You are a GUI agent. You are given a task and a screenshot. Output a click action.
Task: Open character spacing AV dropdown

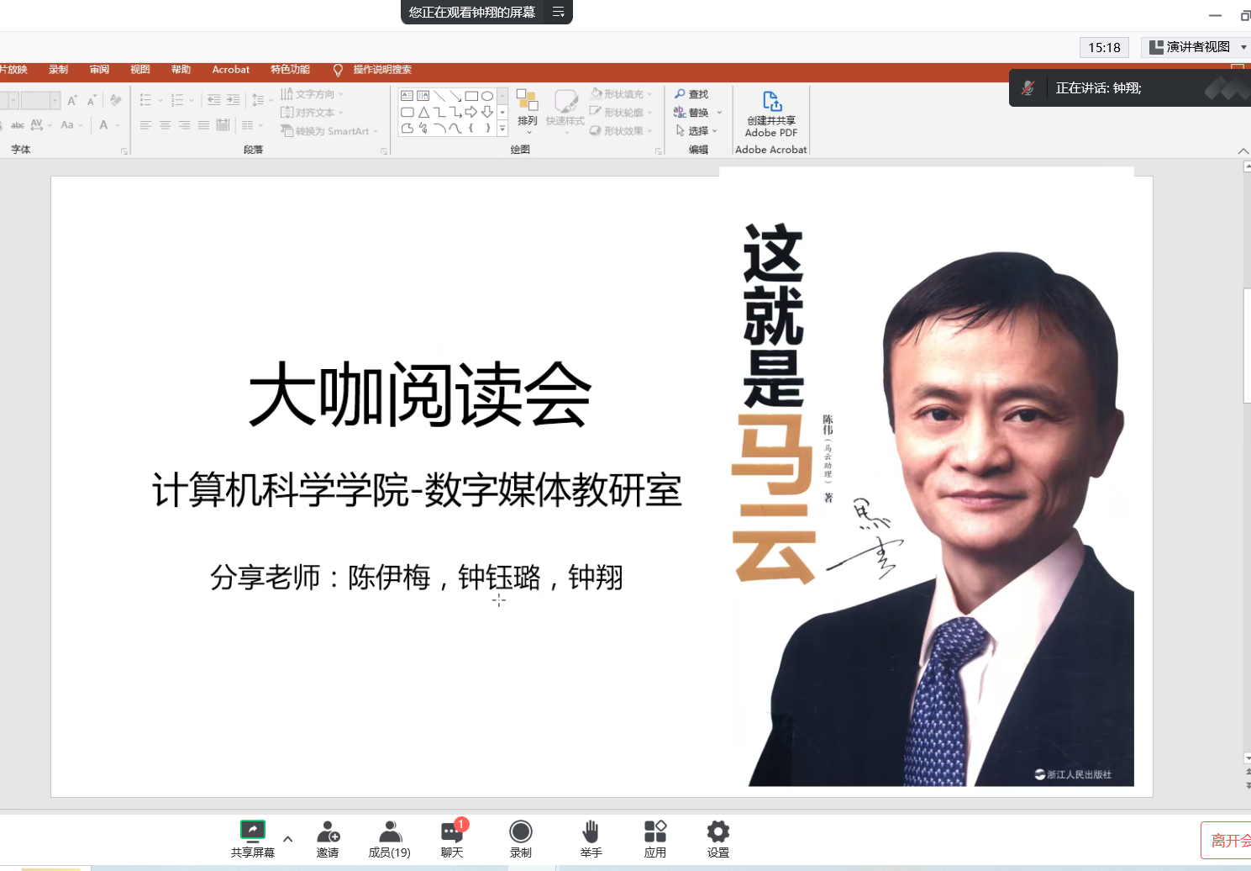pyautogui.click(x=41, y=125)
